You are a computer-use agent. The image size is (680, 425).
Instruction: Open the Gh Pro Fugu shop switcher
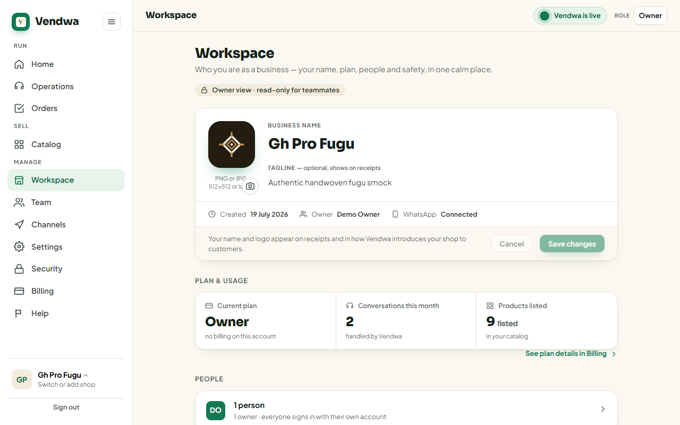point(66,379)
